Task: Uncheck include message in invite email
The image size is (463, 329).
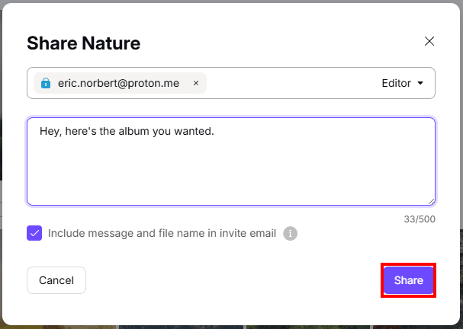Action: click(34, 233)
